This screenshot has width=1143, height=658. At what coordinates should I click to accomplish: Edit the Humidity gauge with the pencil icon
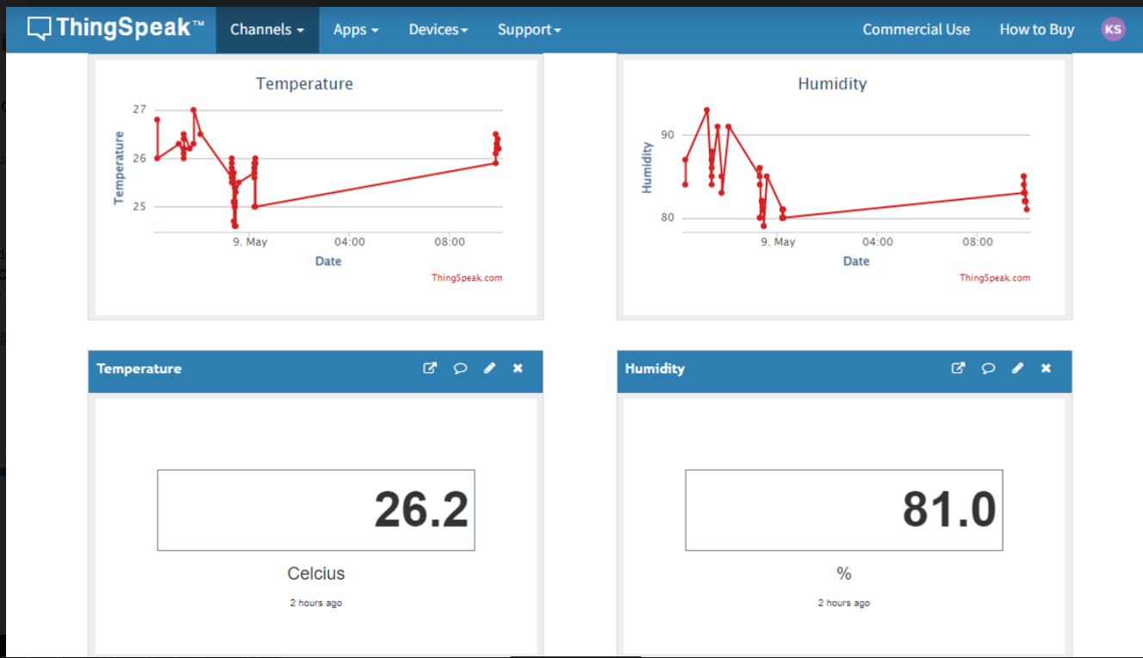tap(1017, 369)
